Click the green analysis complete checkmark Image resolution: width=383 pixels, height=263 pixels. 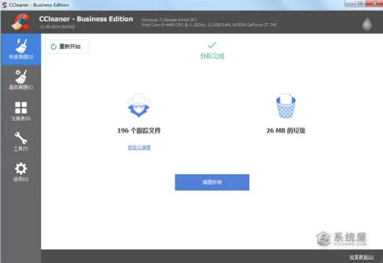coord(212,45)
